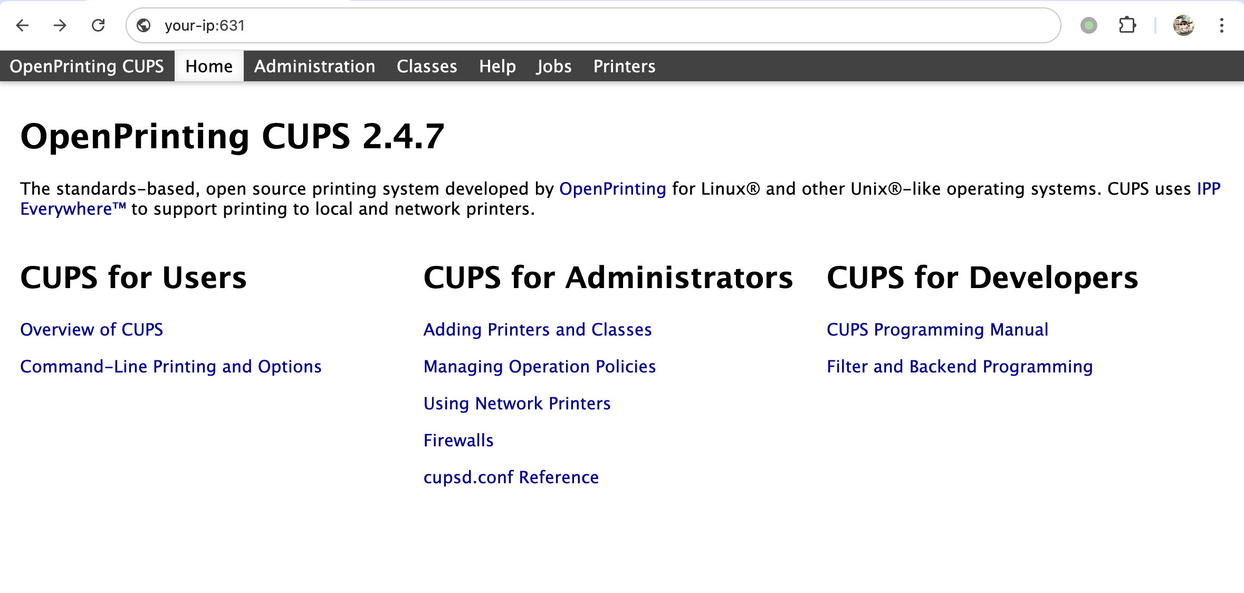The width and height of the screenshot is (1244, 593).
Task: Open cupsd.conf Reference link
Action: [511, 477]
